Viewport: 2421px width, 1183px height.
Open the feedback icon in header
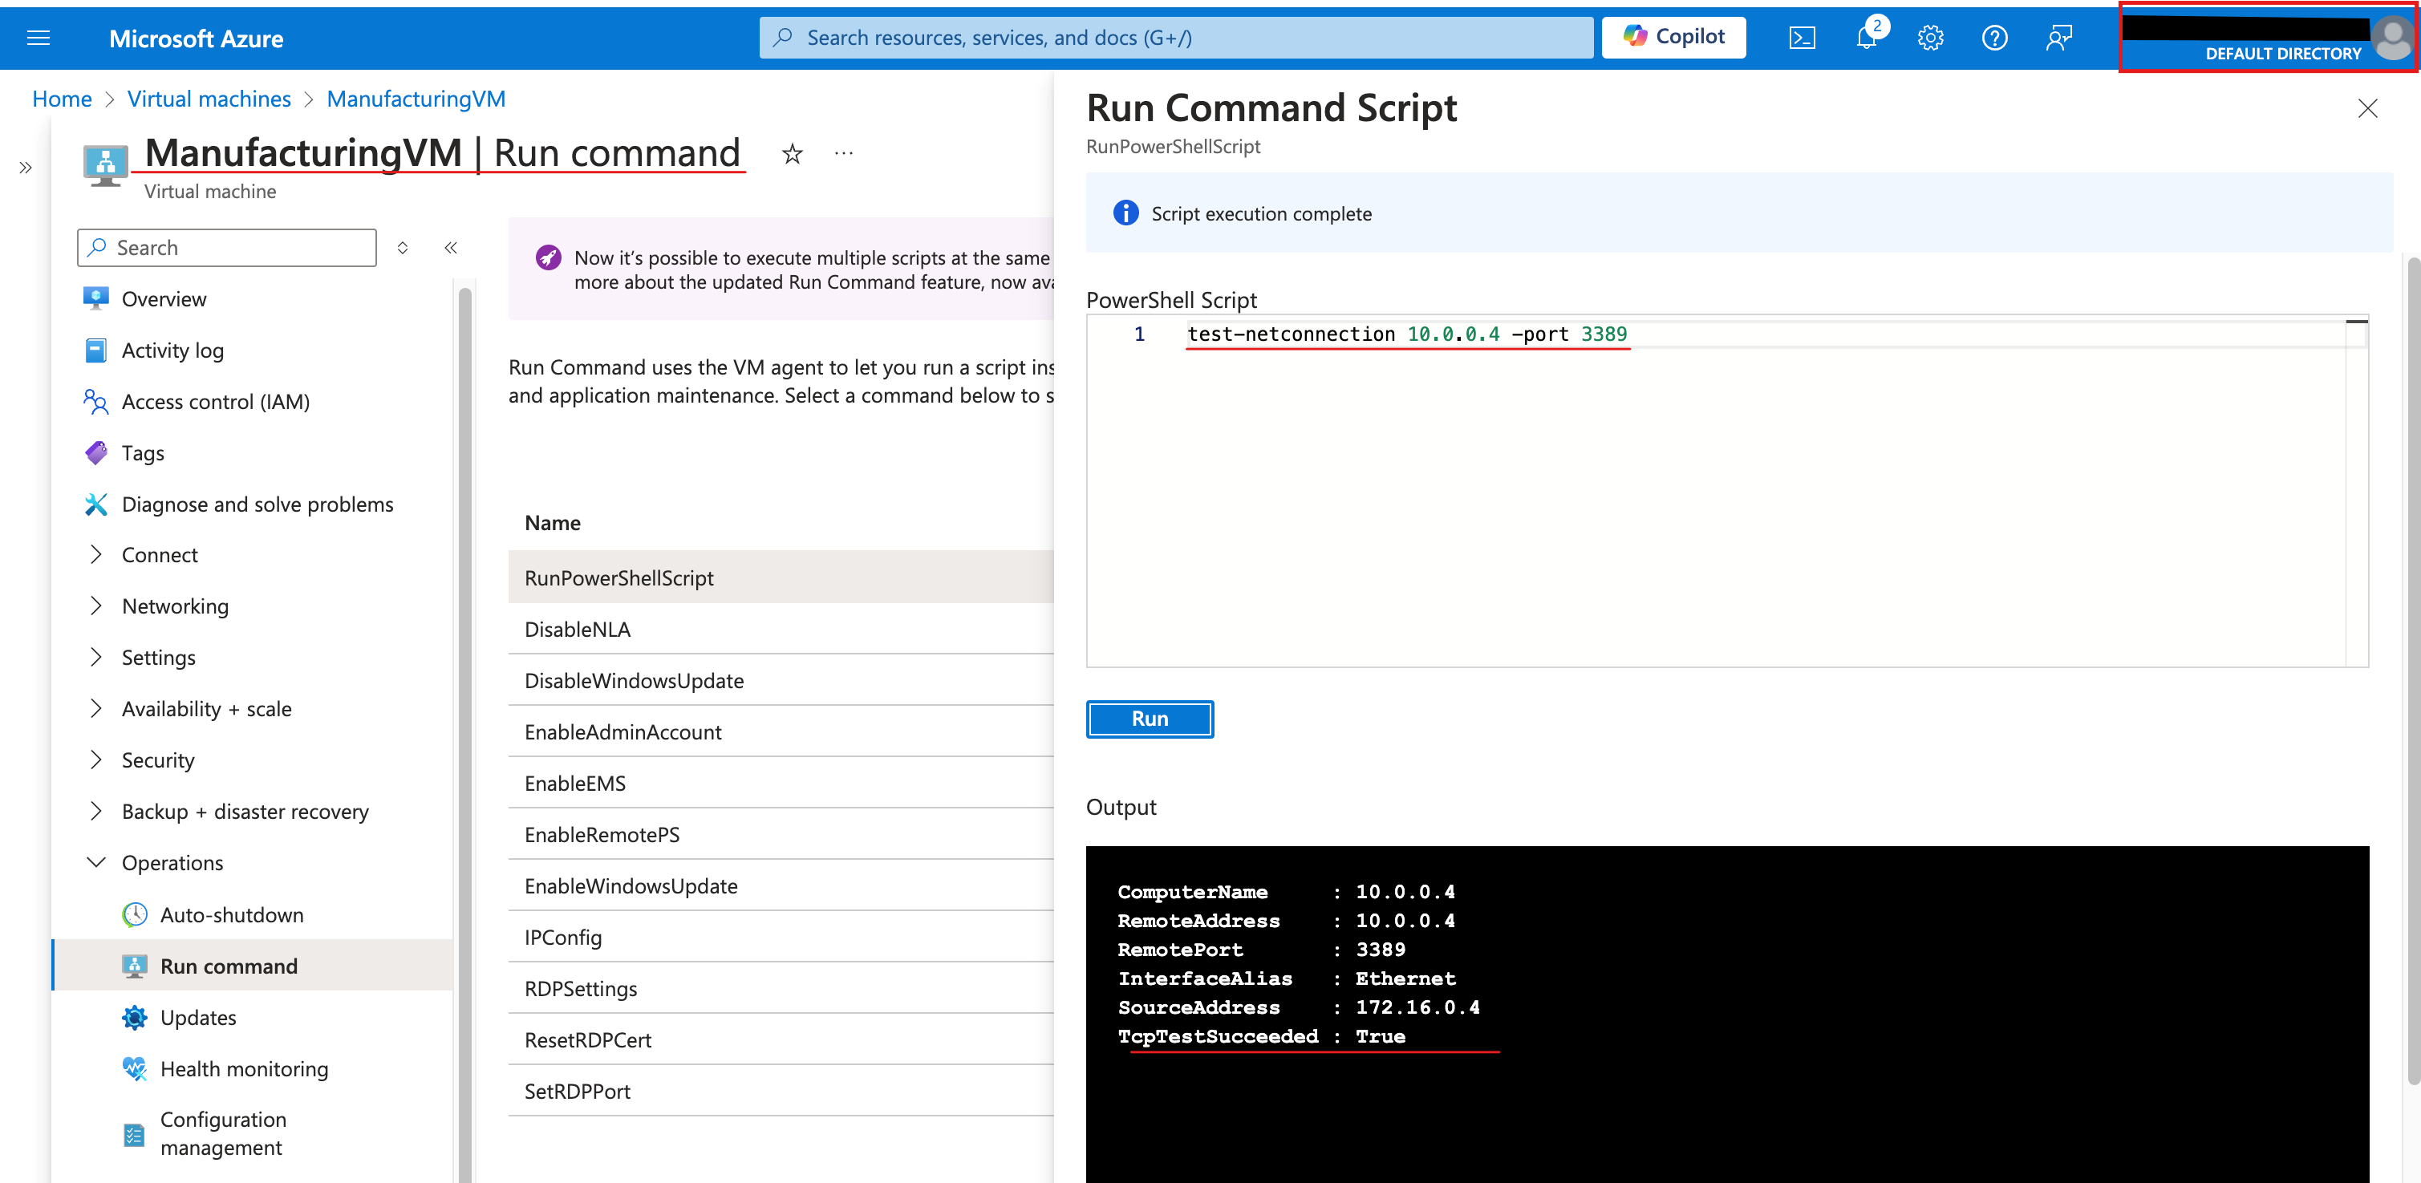[x=2058, y=38]
